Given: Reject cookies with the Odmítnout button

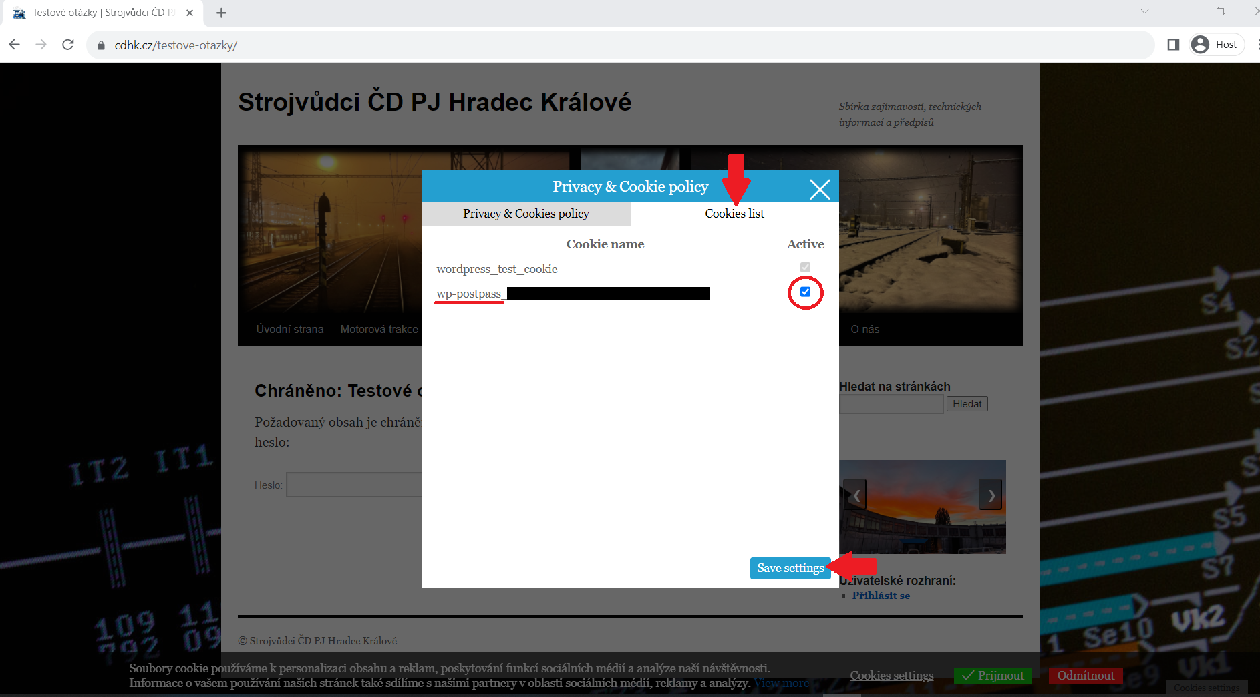Looking at the screenshot, I should click(1086, 676).
